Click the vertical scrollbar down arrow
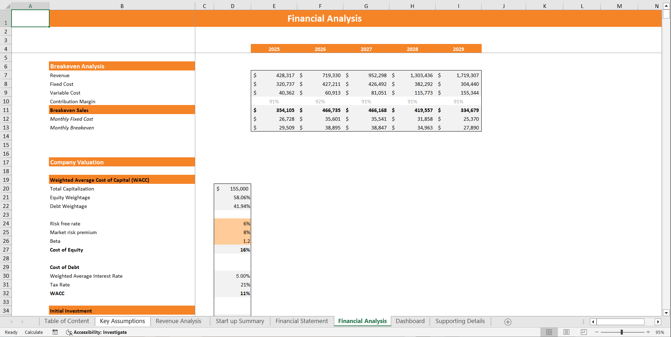The image size is (671, 337). [666, 313]
